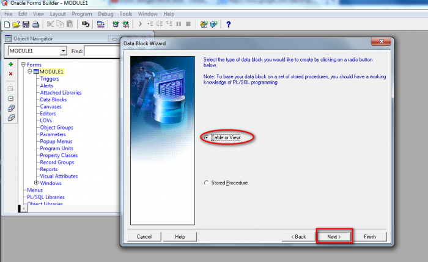The height and width of the screenshot is (262, 428).
Task: Click the Next button in wizard
Action: pyautogui.click(x=334, y=236)
